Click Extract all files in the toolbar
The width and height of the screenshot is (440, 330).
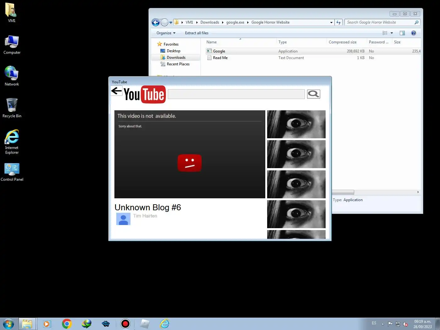click(197, 33)
